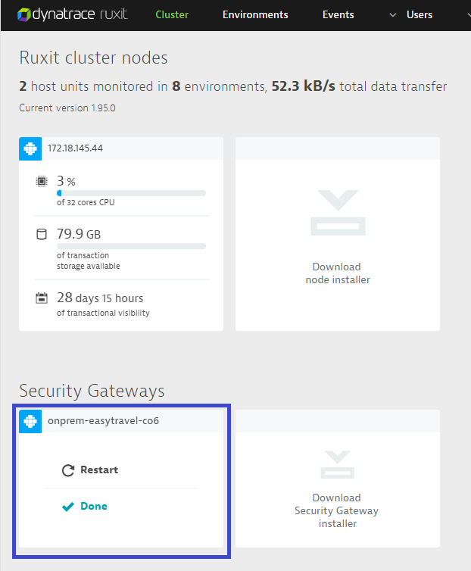This screenshot has height=571, width=471.
Task: Click the Current version 1.95.0 text
Action: tap(67, 108)
